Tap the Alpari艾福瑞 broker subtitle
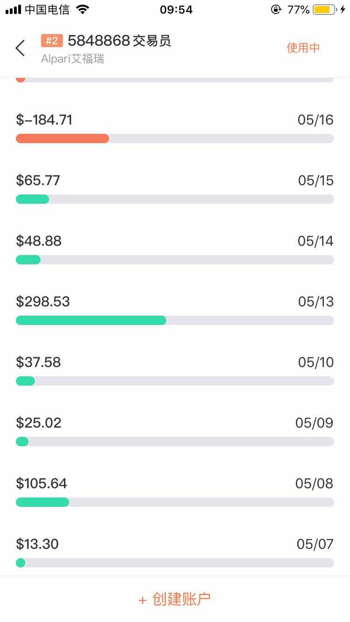 pyautogui.click(x=72, y=59)
